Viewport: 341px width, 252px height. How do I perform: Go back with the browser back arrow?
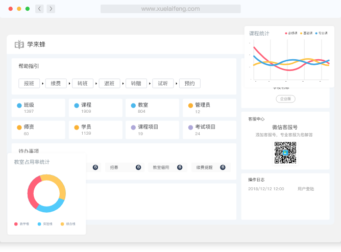[x=39, y=9]
